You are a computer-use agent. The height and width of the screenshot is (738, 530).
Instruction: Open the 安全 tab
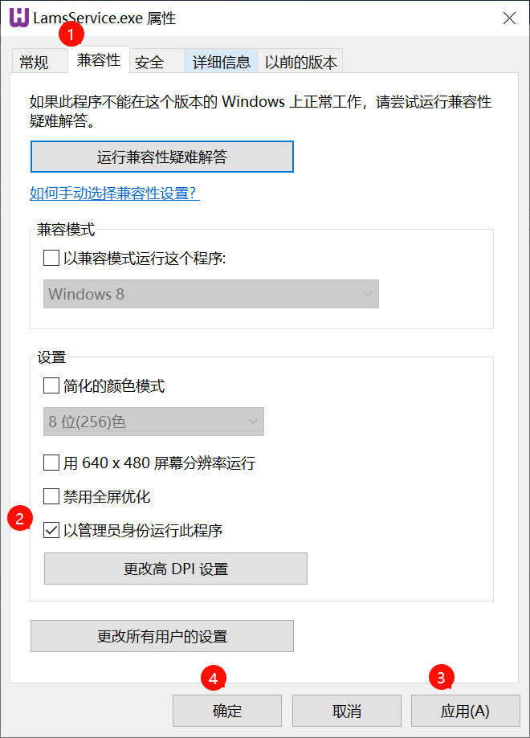(149, 62)
